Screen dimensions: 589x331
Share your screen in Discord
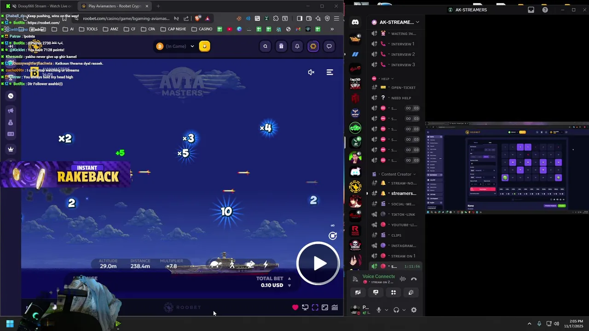[375, 292]
